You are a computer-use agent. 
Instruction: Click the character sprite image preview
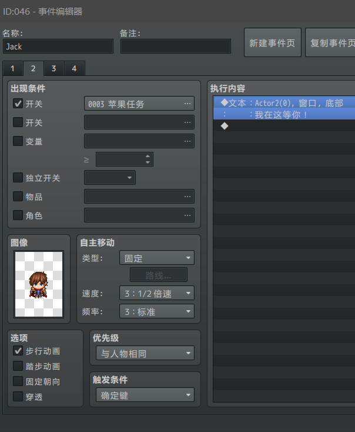[x=39, y=284]
